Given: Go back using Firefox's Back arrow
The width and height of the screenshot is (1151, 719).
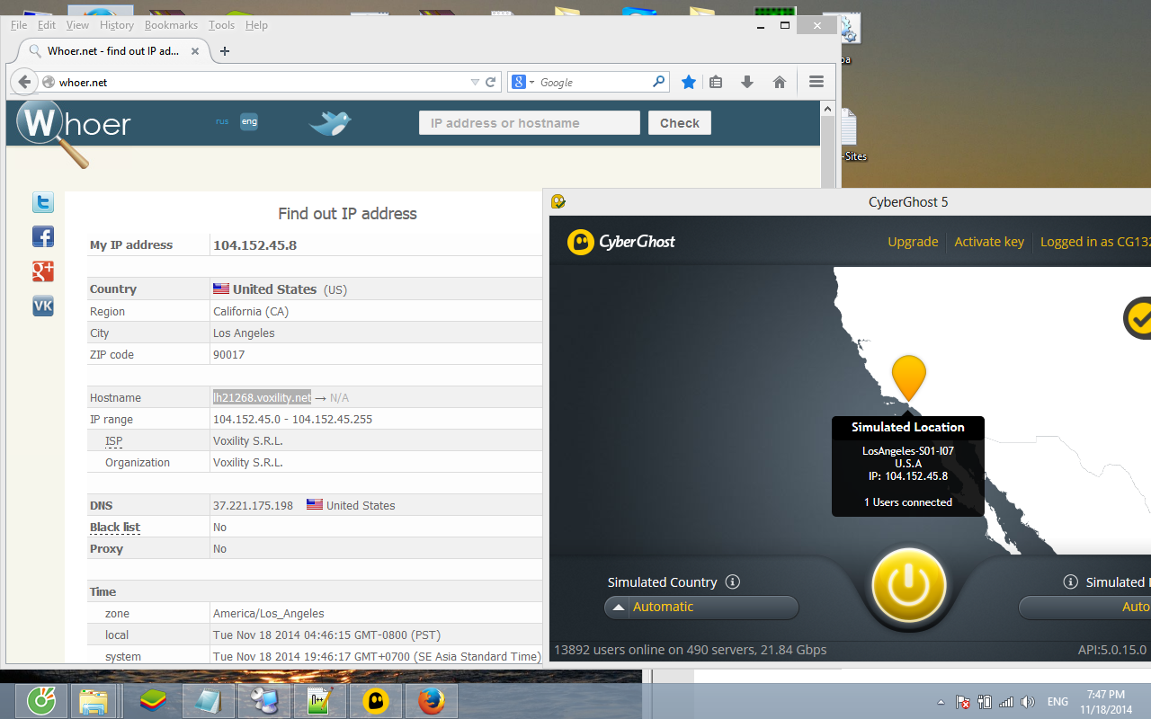Looking at the screenshot, I should click(x=24, y=82).
